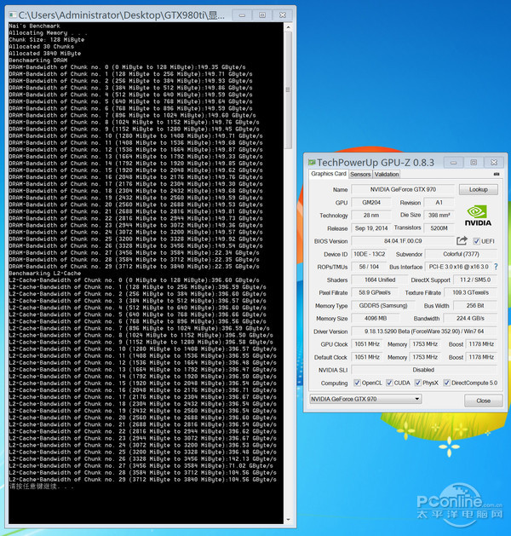
Task: Click the DirectX Support 11.2 / SM5.0 field
Action: [x=475, y=280]
